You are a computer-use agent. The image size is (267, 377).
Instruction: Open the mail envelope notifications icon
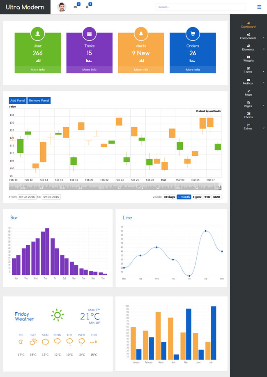click(75, 7)
